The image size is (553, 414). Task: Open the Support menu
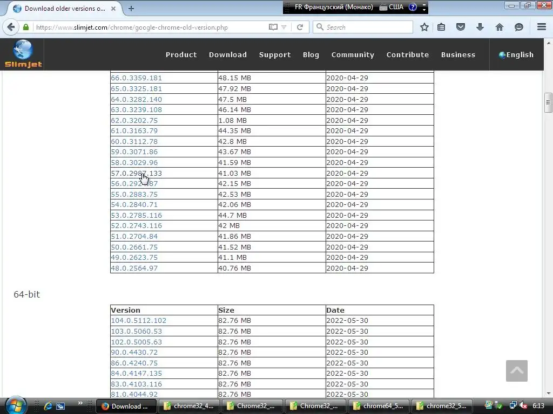[x=275, y=54]
